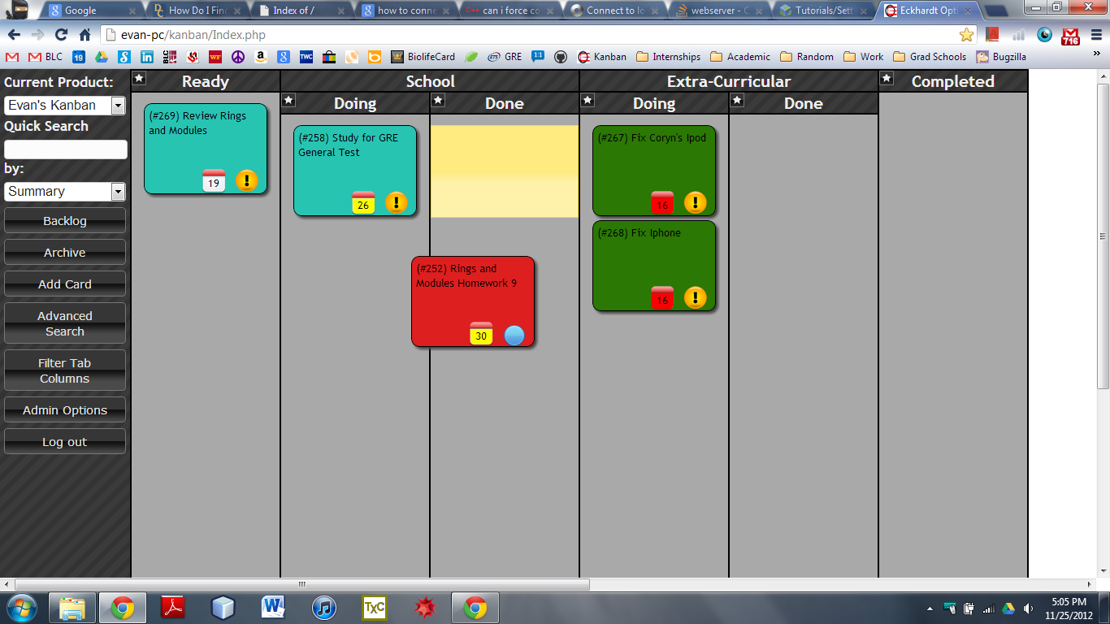The width and height of the screenshot is (1110, 624).
Task: Open the Google Drive bookmark icon
Action: tap(102, 57)
